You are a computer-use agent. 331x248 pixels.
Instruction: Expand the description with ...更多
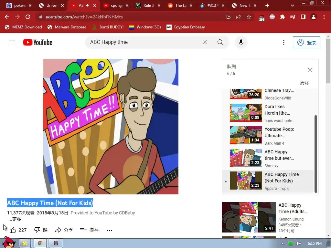coord(15,219)
